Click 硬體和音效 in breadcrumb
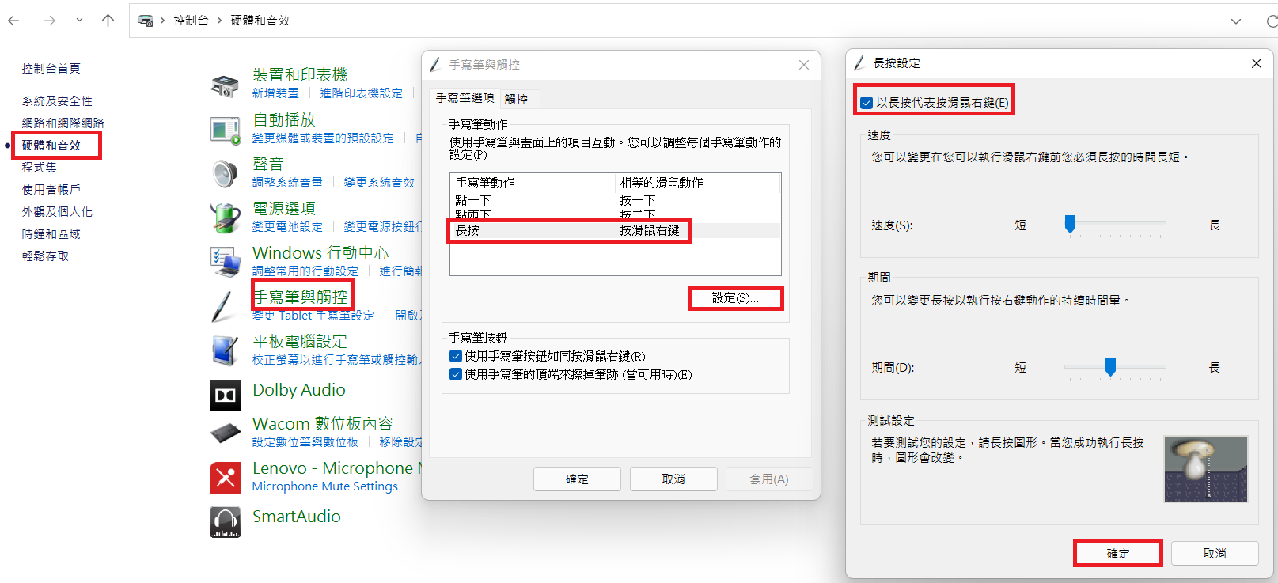This screenshot has width=1278, height=583. (260, 21)
